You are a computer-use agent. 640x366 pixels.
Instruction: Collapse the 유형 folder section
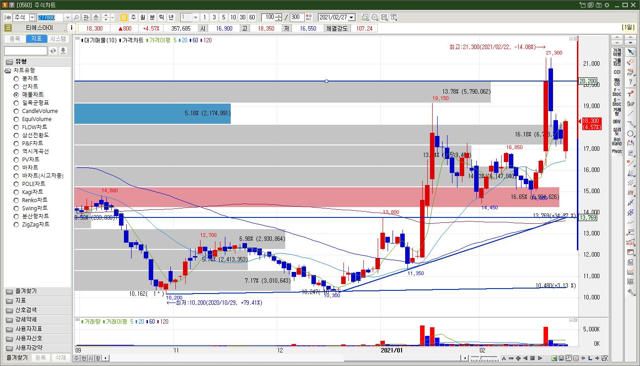pyautogui.click(x=37, y=61)
